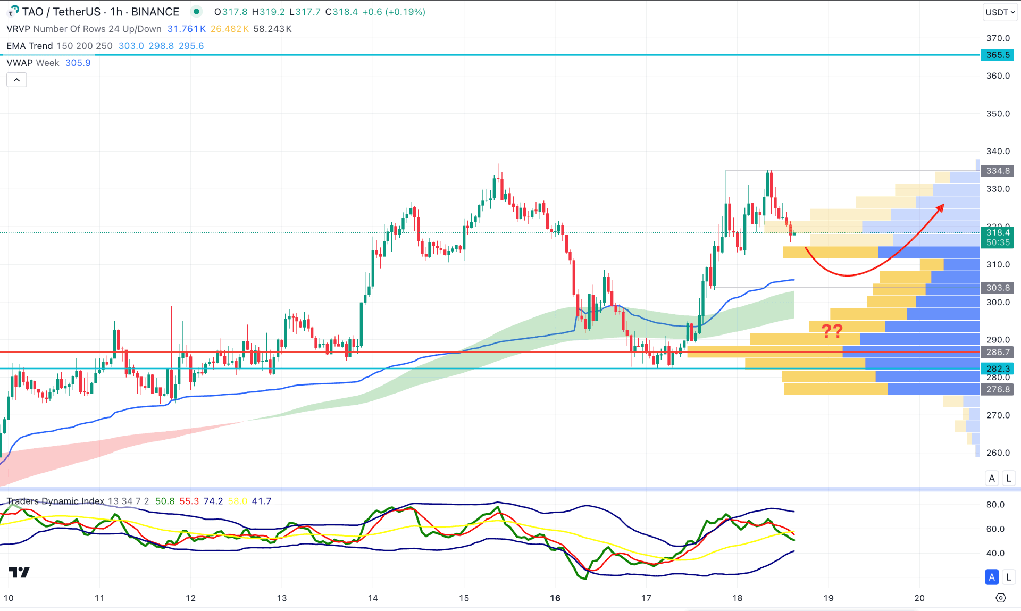This screenshot has height=611, width=1021.
Task: Select the VRVP indicator legend label
Action: coord(19,29)
